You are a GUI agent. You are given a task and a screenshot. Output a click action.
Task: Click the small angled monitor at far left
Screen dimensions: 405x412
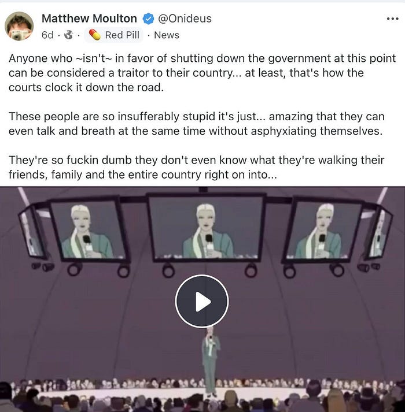[33, 232]
